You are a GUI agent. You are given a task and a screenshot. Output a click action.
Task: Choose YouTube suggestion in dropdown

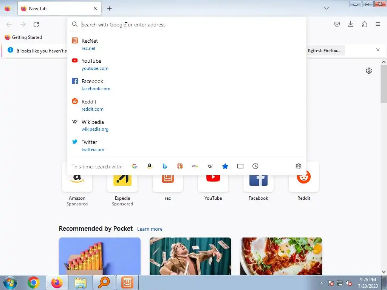187,64
